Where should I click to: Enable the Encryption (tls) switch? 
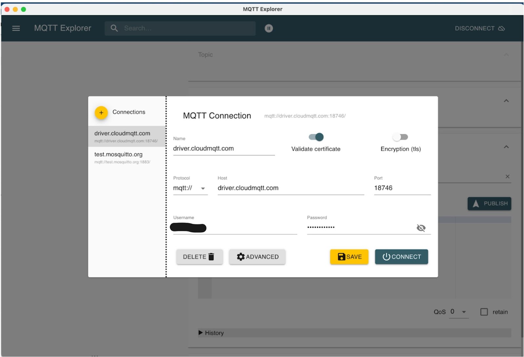400,137
